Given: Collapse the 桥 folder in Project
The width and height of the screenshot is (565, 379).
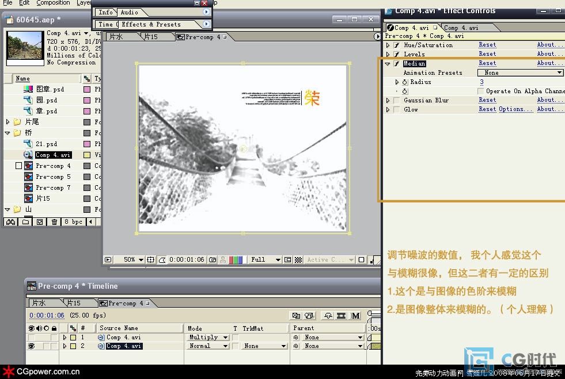Looking at the screenshot, I should click(7, 133).
